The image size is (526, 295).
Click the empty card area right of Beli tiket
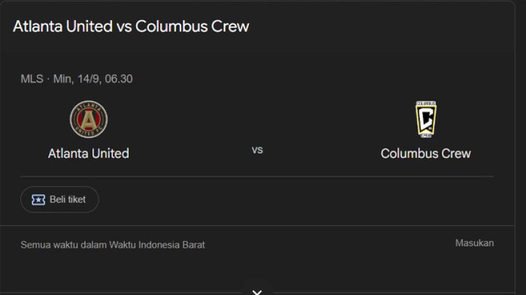pos(285,199)
